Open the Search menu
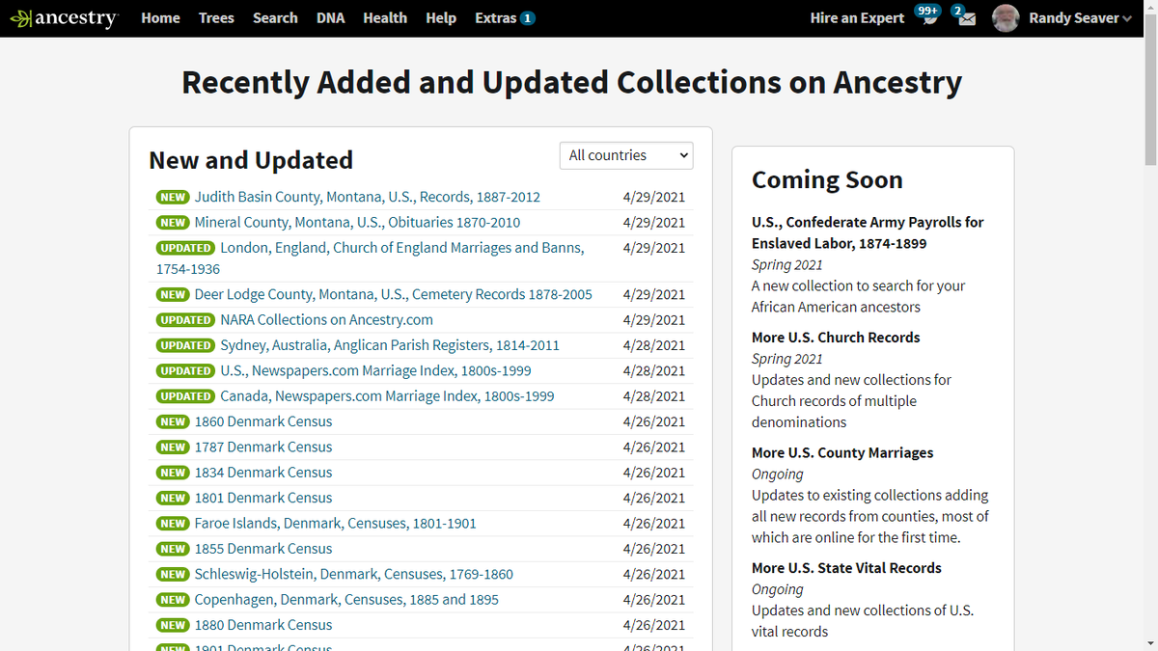The width and height of the screenshot is (1158, 651). pos(275,18)
